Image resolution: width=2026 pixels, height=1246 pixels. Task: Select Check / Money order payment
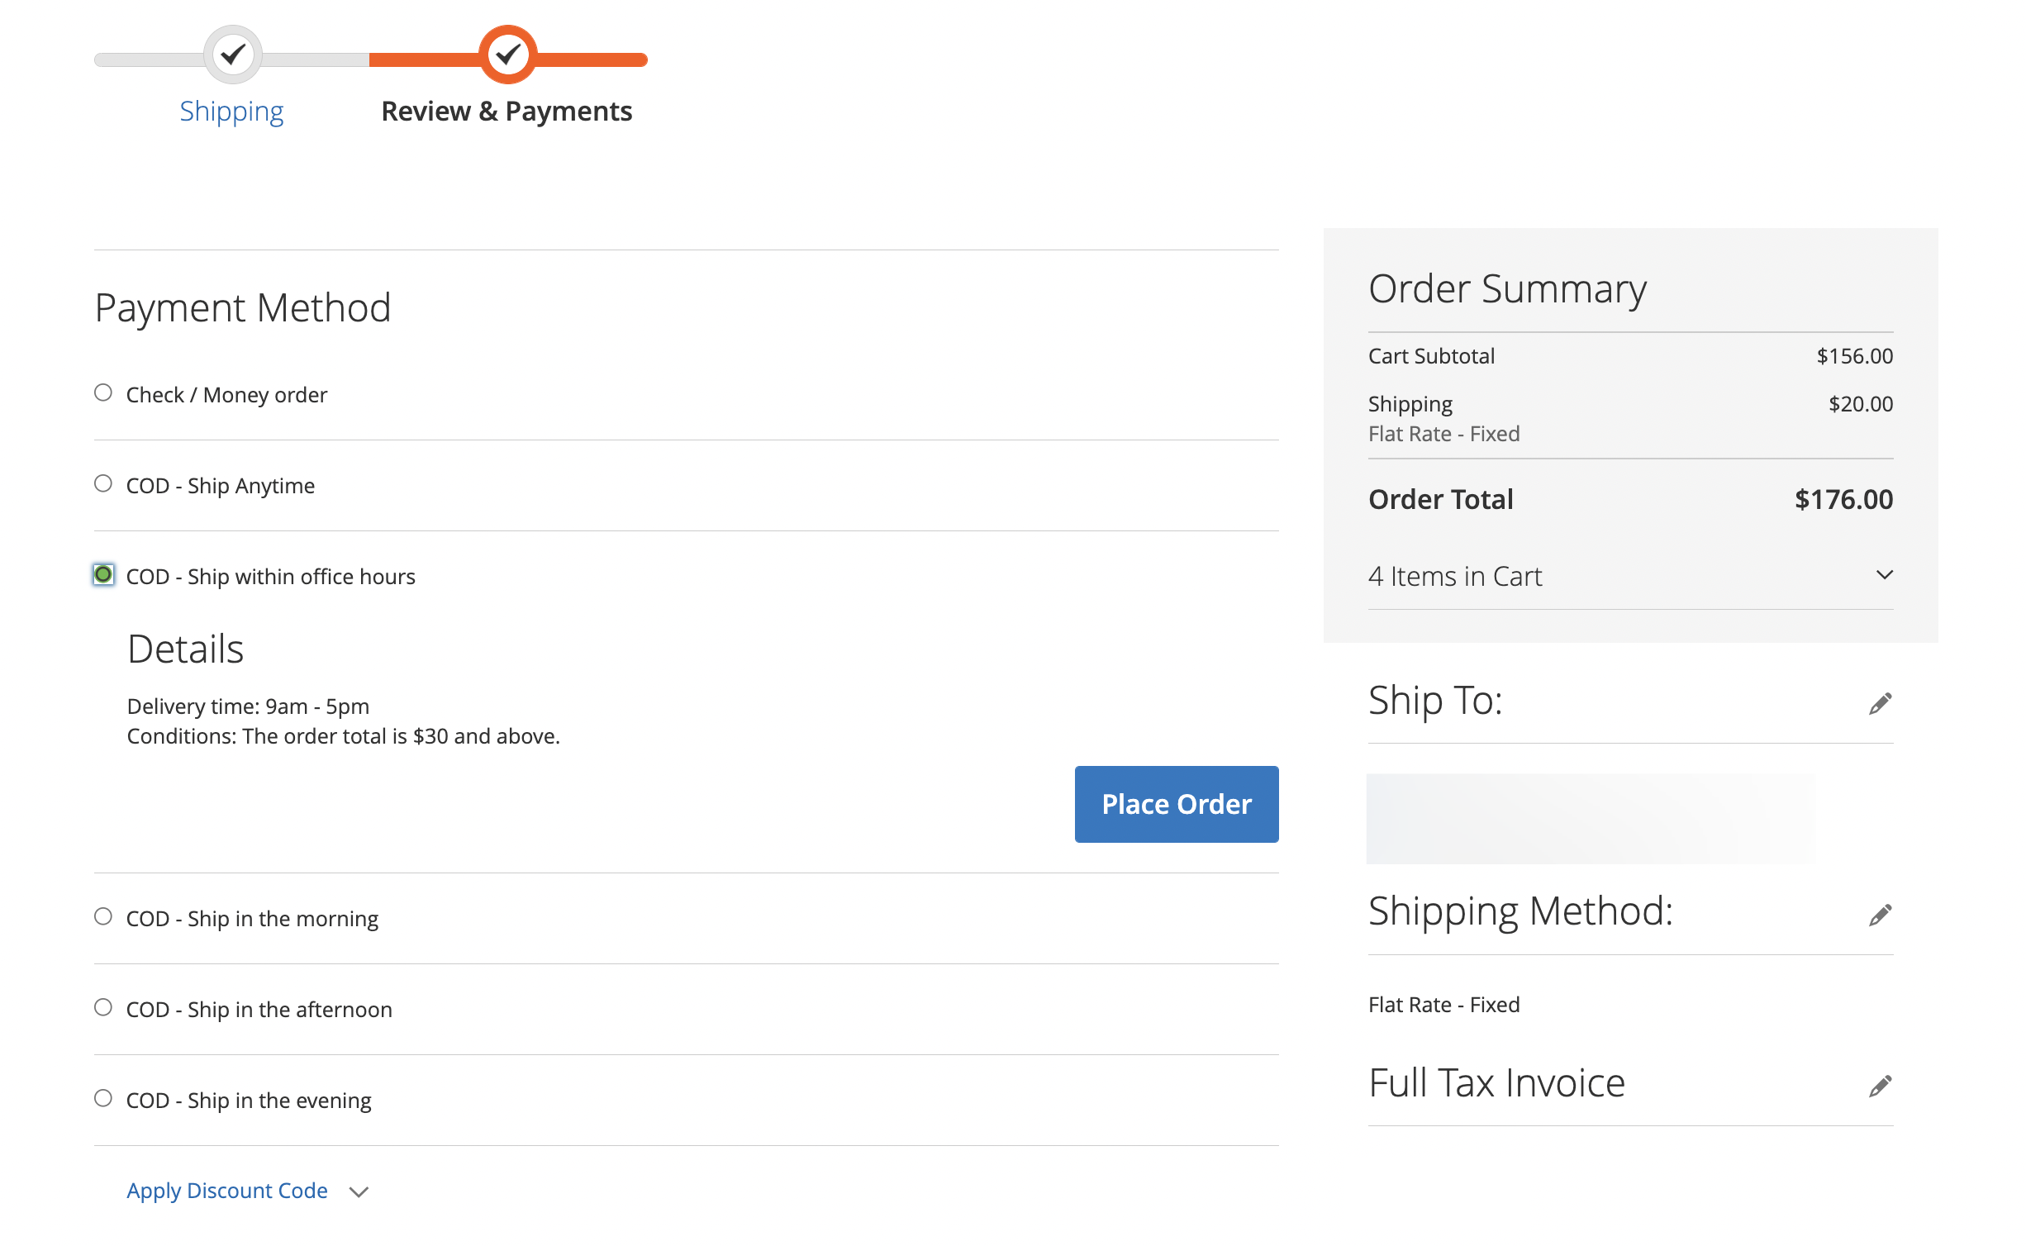click(102, 392)
